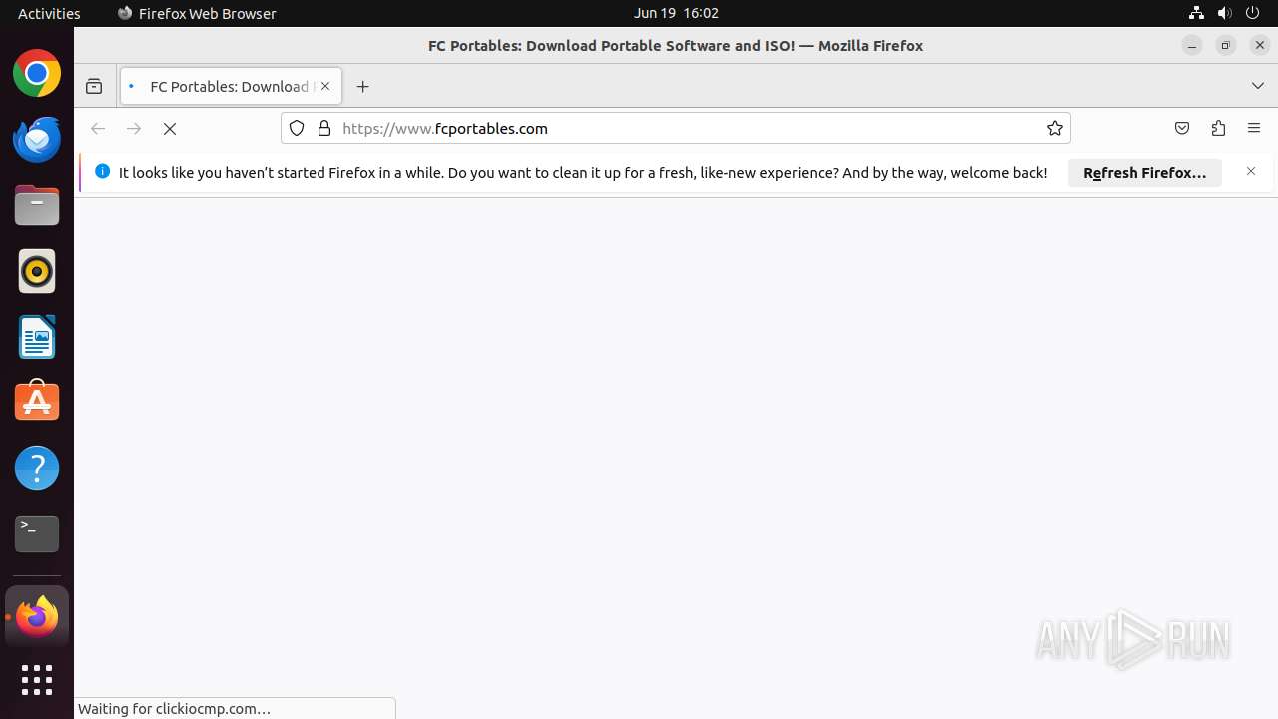
Task: Launch Thunderbird Mail from the dock
Action: coord(37,139)
